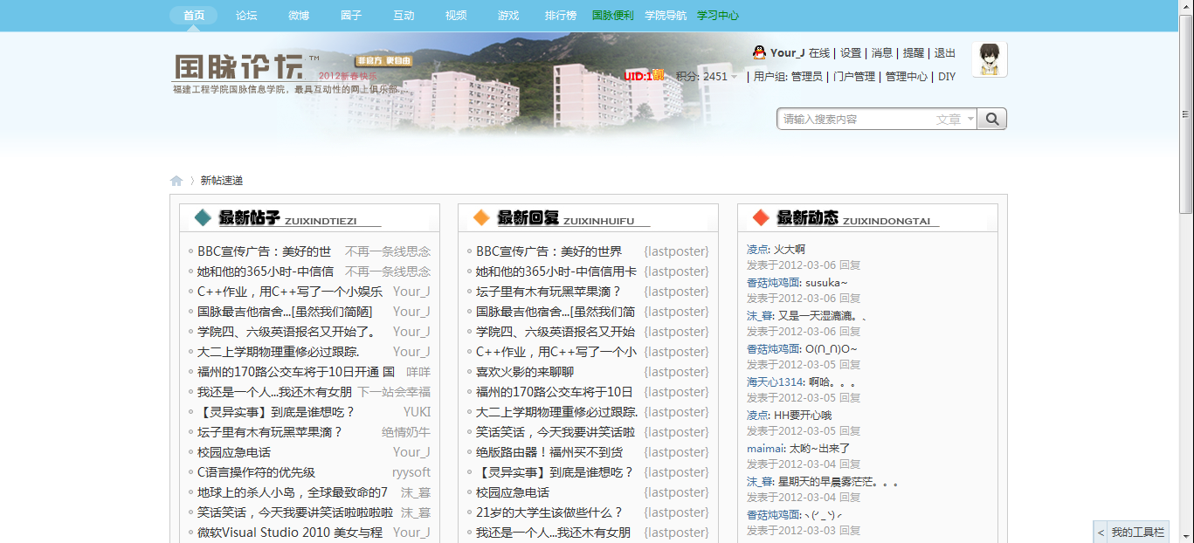1194x543 pixels.
Task: Switch to the 论坛 nav tab
Action: click(x=246, y=16)
